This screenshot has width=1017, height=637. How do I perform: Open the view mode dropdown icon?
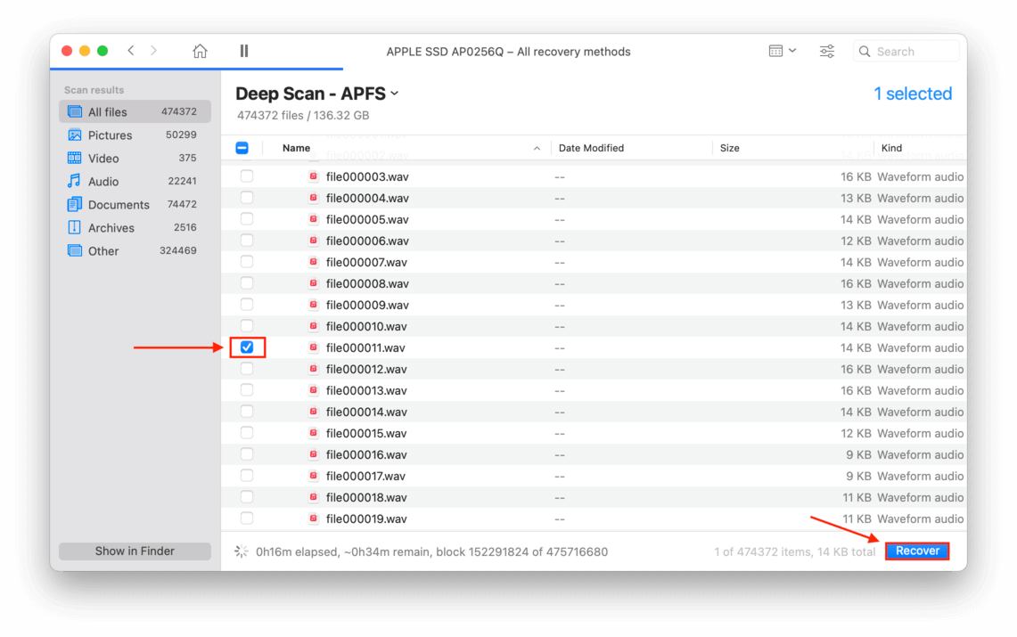(x=783, y=51)
